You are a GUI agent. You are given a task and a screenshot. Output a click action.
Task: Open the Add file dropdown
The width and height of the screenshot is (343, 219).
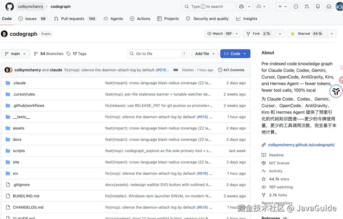point(205,54)
